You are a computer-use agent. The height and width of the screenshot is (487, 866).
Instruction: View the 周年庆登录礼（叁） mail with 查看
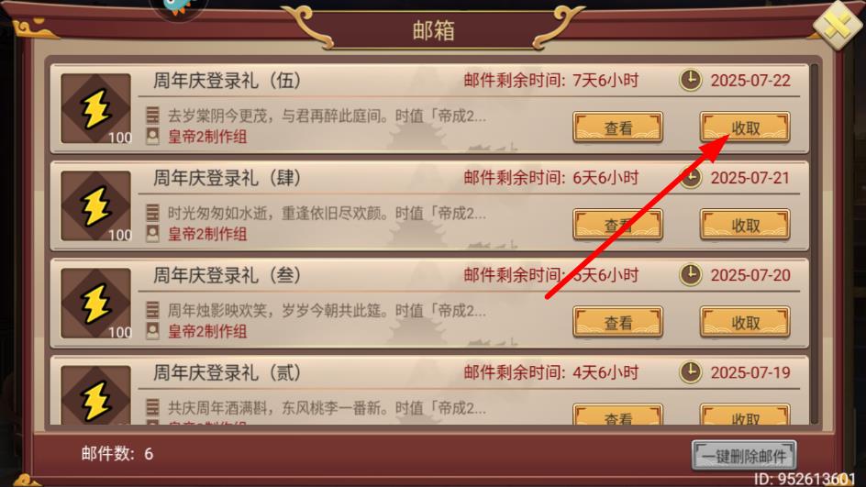[617, 322]
